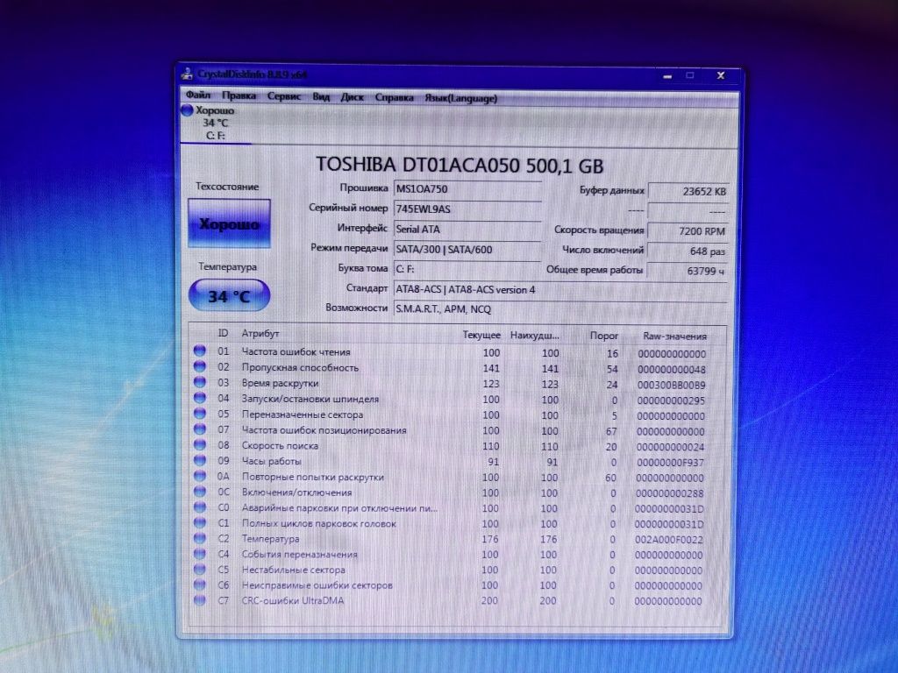Click the 34 °C temperature button
The width and height of the screenshot is (898, 673).
pyautogui.click(x=229, y=296)
